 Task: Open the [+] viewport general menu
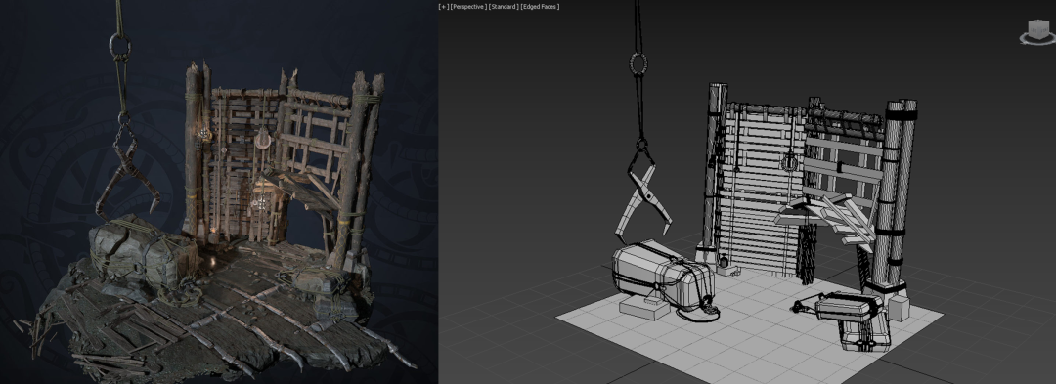pos(443,6)
